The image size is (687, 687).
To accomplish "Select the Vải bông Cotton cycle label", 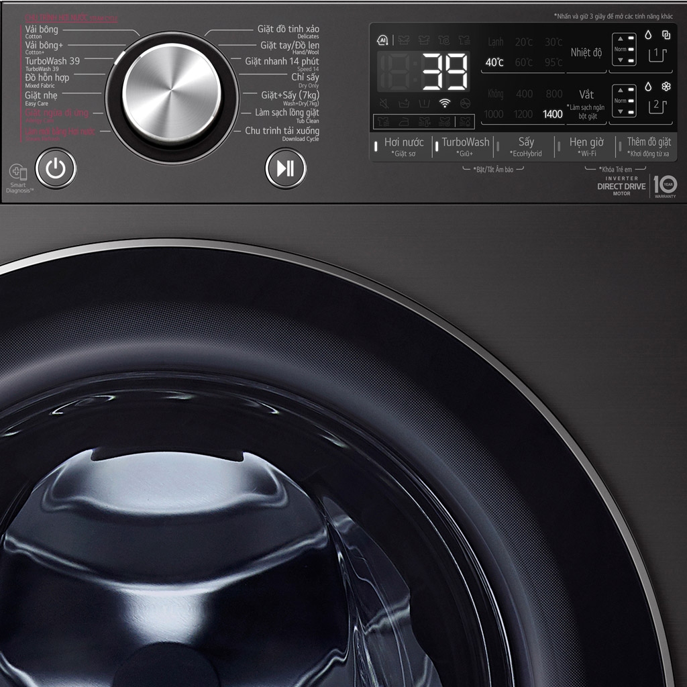I will tap(42, 31).
